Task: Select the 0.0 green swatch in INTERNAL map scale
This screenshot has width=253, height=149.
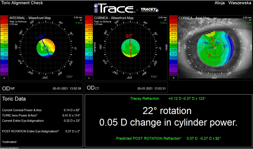Action: (x=4, y=46)
